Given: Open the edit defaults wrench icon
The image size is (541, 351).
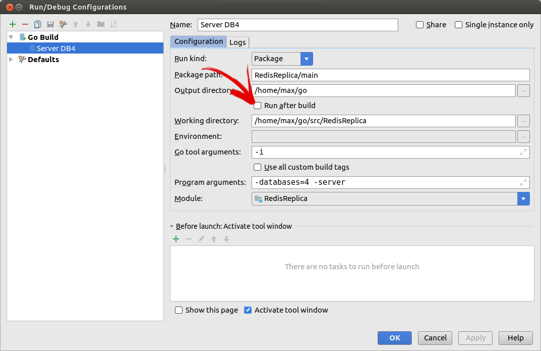Looking at the screenshot, I should pos(63,24).
